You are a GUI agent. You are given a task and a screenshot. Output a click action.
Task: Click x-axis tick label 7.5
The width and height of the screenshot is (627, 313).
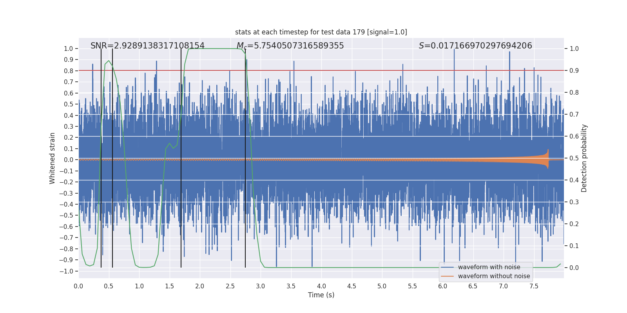click(534, 286)
